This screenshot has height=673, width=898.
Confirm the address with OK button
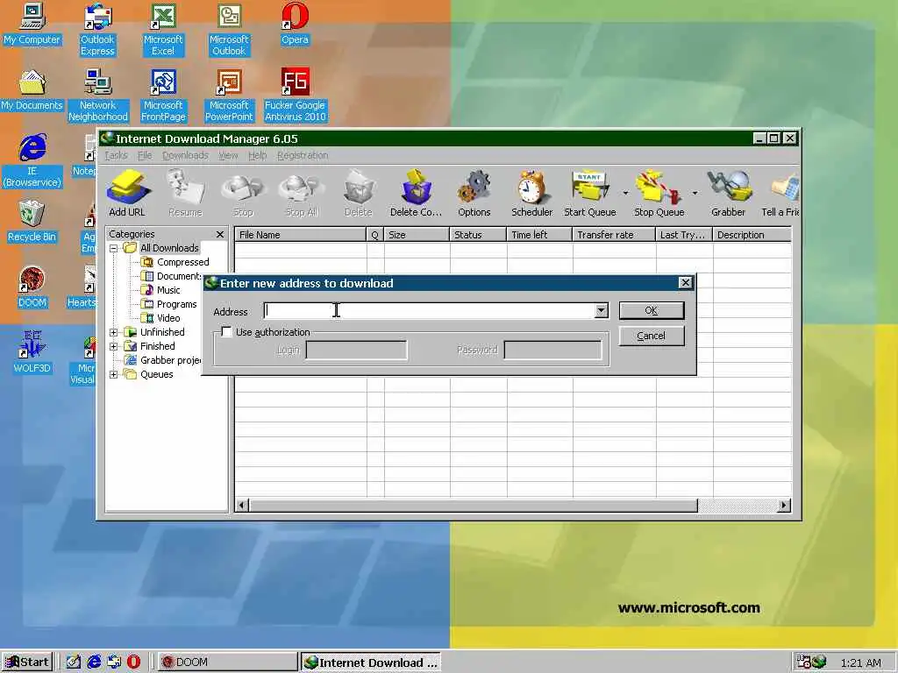tap(652, 311)
